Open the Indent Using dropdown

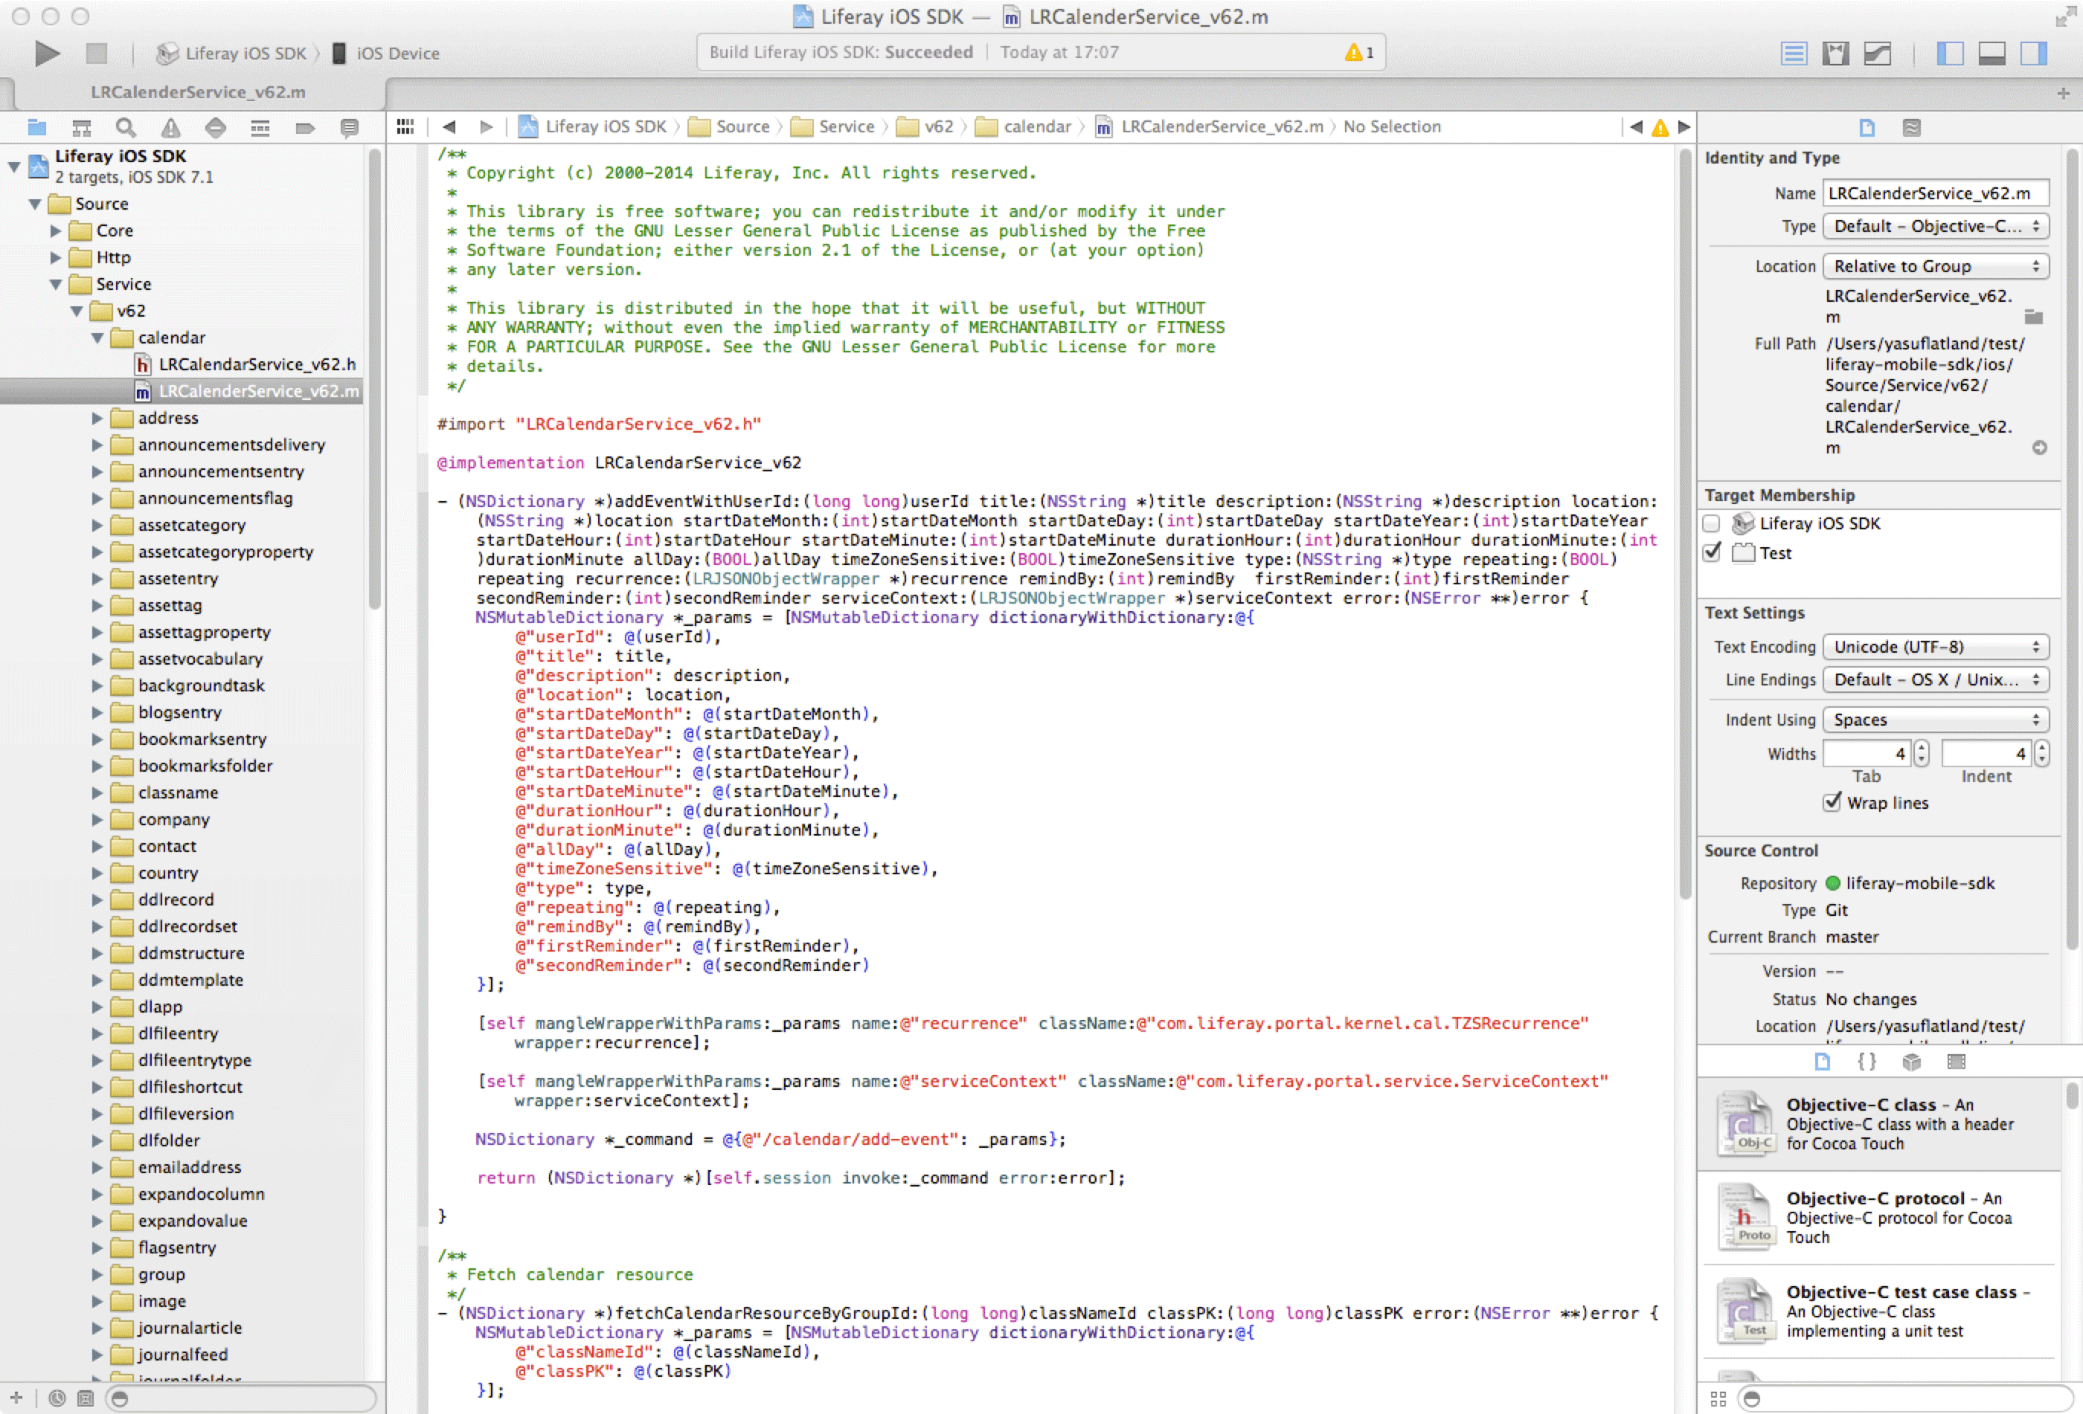(1935, 720)
